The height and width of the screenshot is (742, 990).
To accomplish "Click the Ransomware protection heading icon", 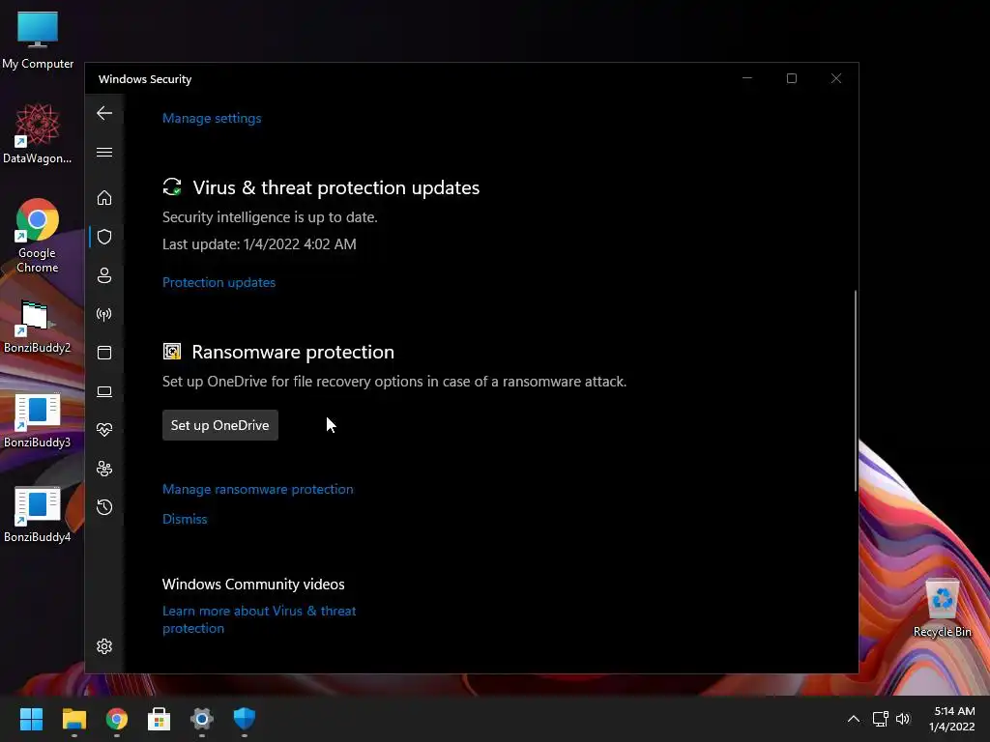I will pos(172,352).
